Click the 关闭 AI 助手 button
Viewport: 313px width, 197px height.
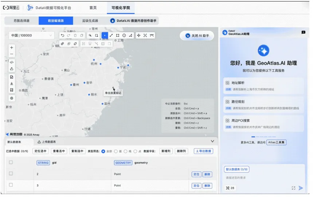pos(197,35)
